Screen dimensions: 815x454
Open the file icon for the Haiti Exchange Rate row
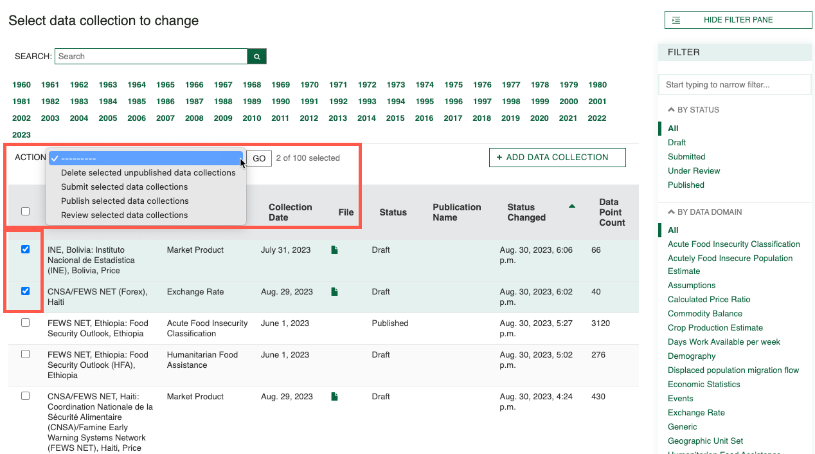click(334, 291)
